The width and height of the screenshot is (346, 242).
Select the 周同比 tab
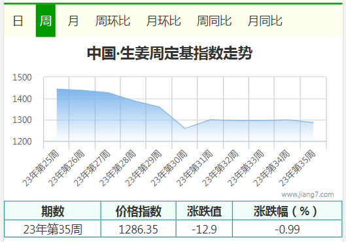215,21
